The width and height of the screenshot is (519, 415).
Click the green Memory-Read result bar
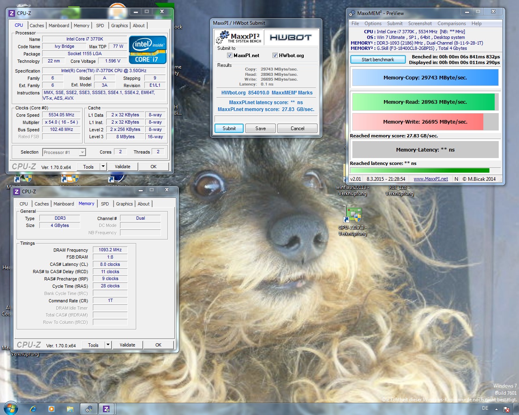pyautogui.click(x=425, y=102)
